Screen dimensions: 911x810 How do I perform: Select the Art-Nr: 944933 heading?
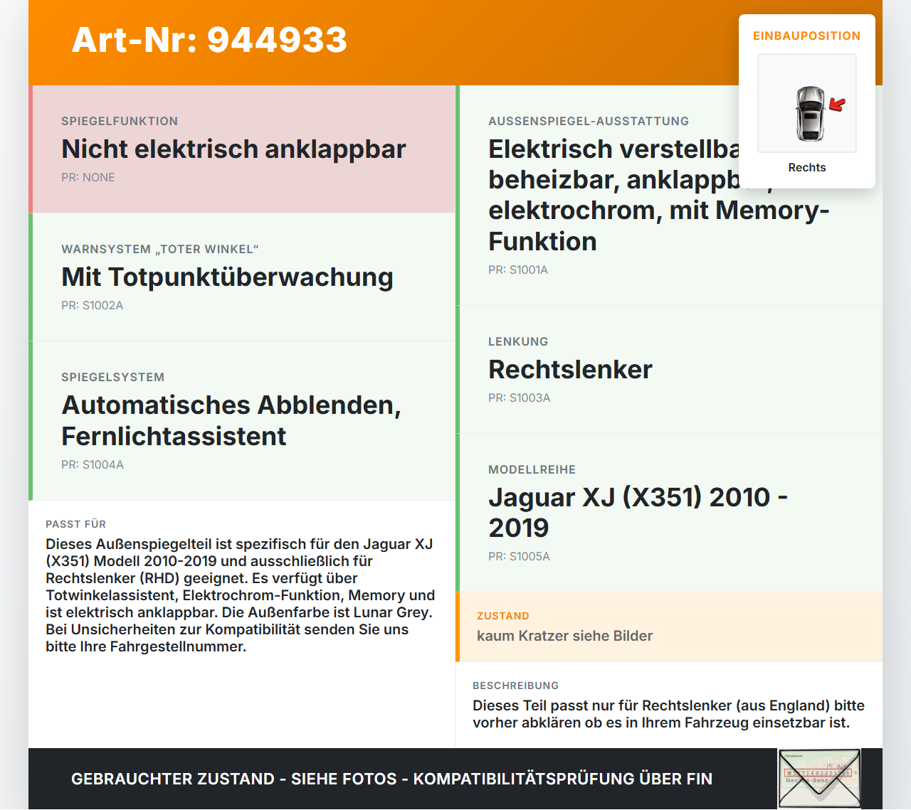pos(209,40)
